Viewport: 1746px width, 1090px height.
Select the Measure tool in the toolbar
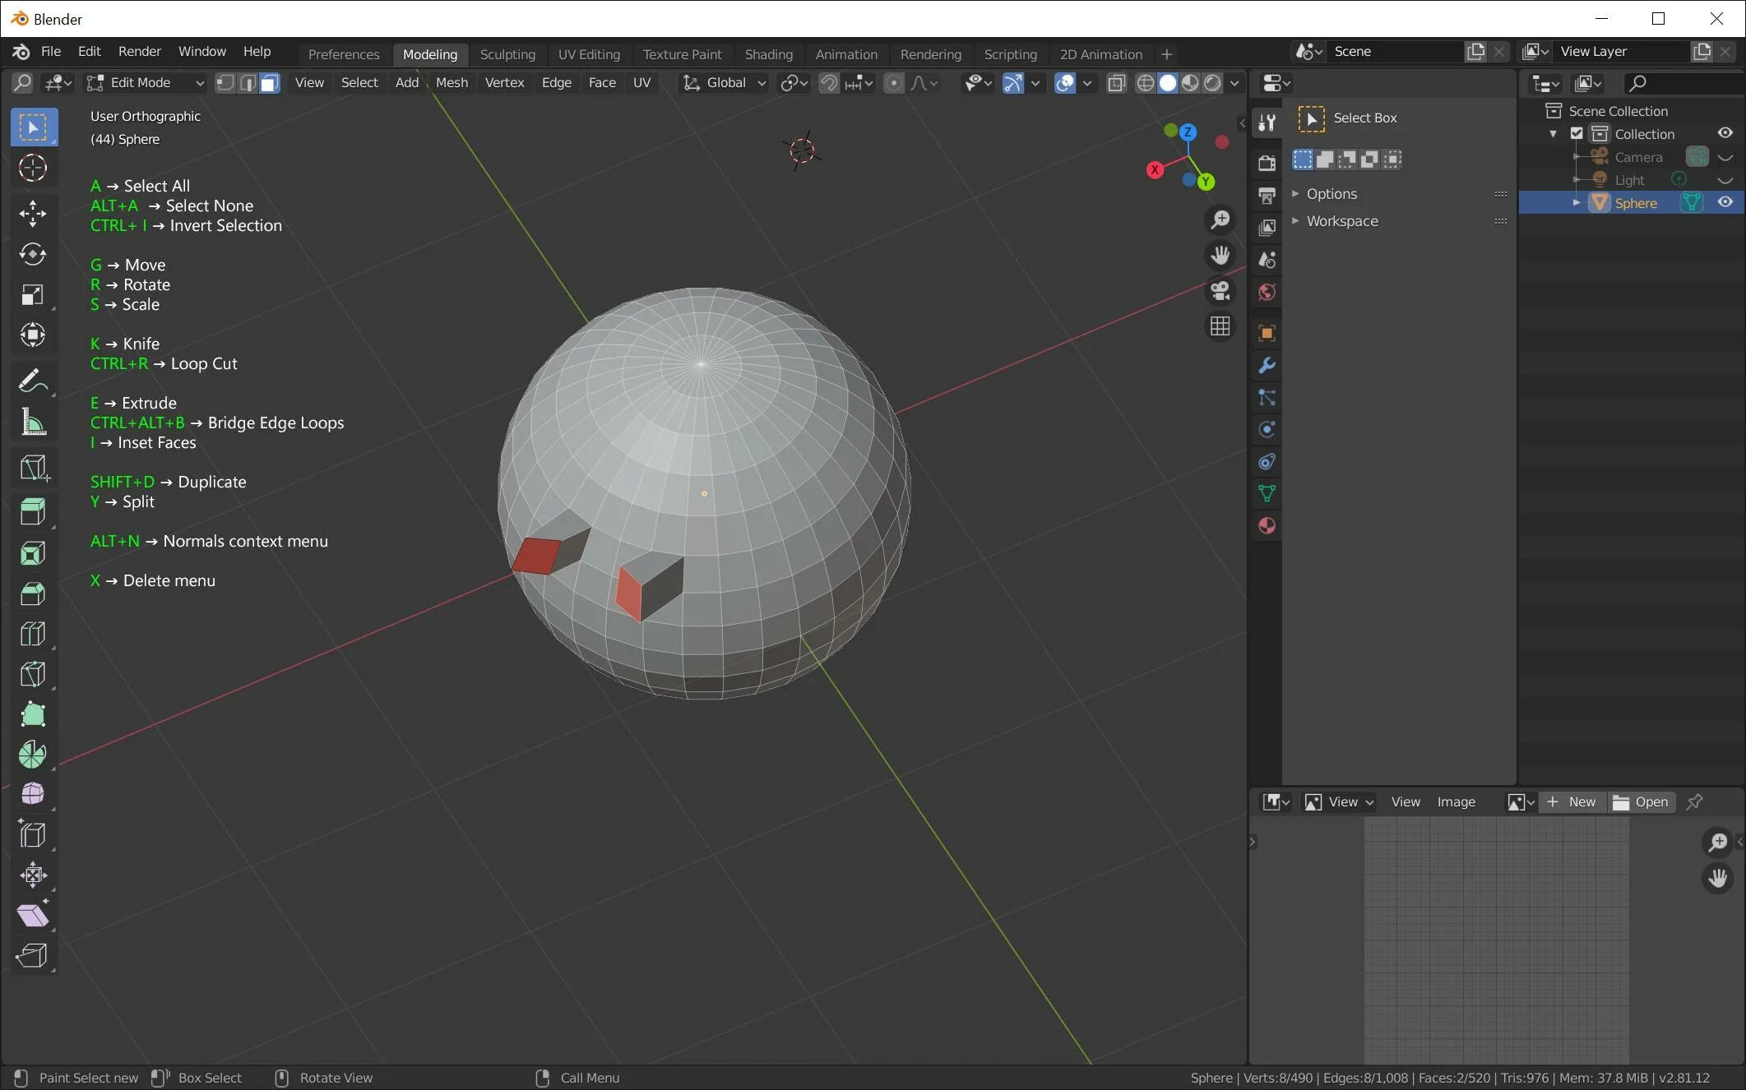coord(33,422)
